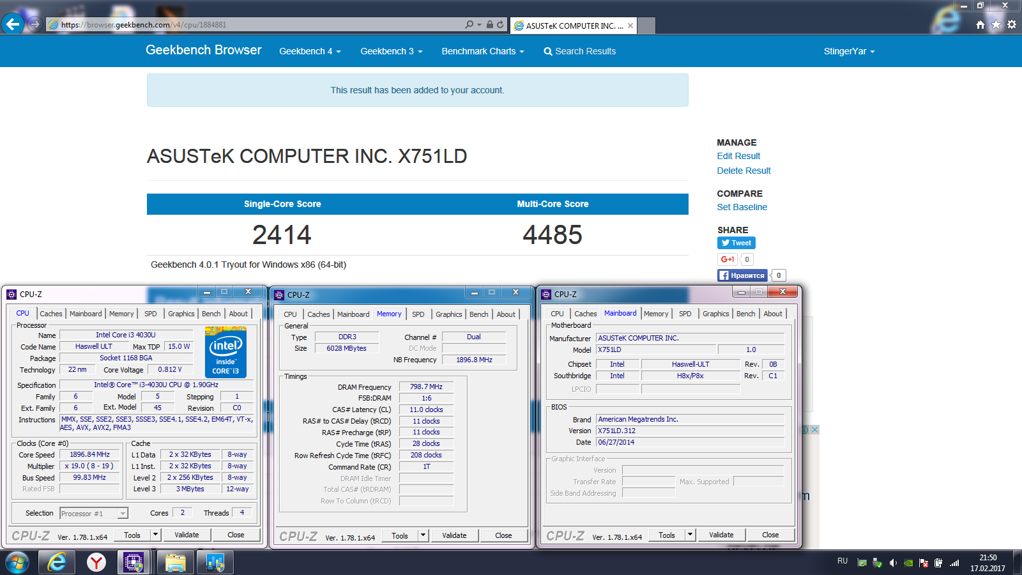
Task: Click the Core Speed value 1896.84 MHz
Action: click(x=90, y=454)
